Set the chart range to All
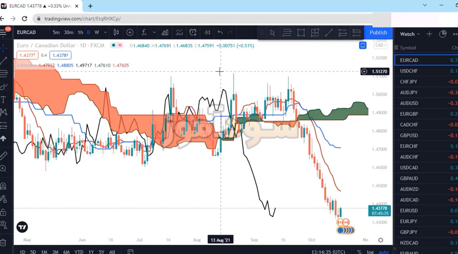The width and height of the screenshot is (458, 254). point(112,252)
